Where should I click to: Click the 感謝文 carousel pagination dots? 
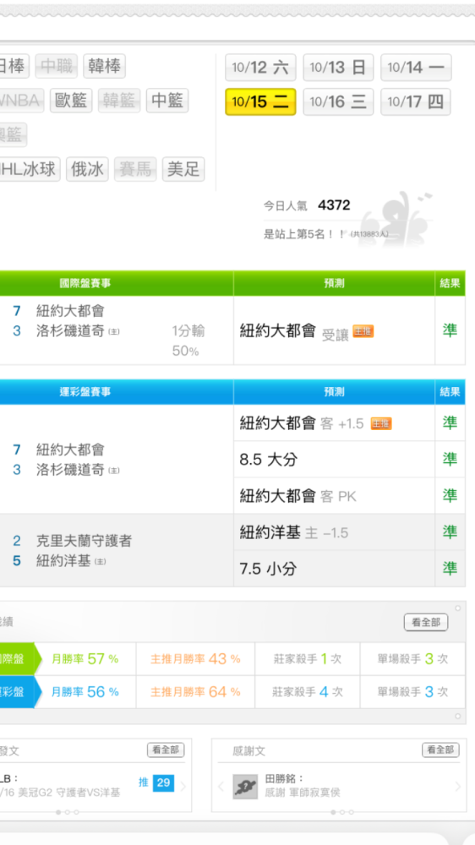point(341,811)
